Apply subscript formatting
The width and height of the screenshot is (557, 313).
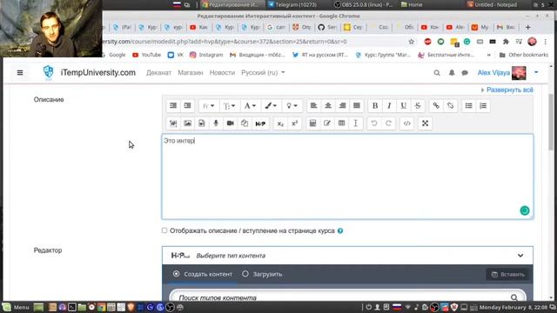coord(280,123)
